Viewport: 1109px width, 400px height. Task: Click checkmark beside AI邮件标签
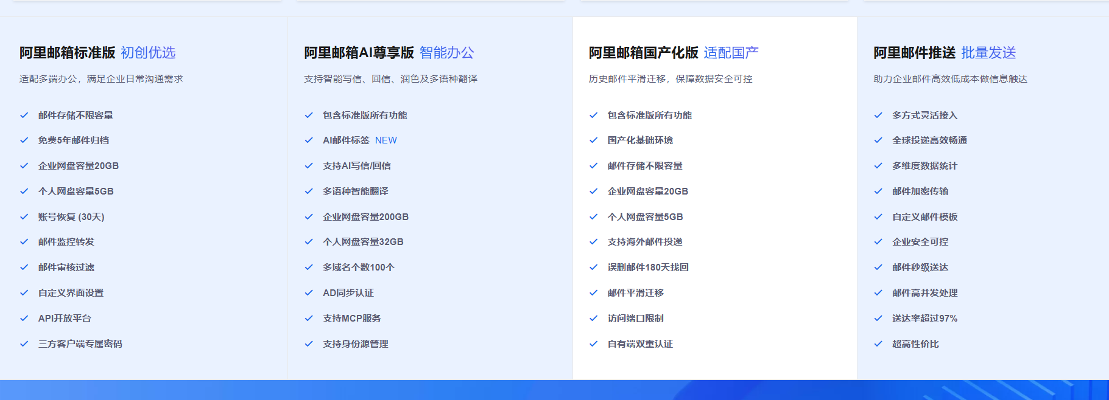click(x=309, y=140)
